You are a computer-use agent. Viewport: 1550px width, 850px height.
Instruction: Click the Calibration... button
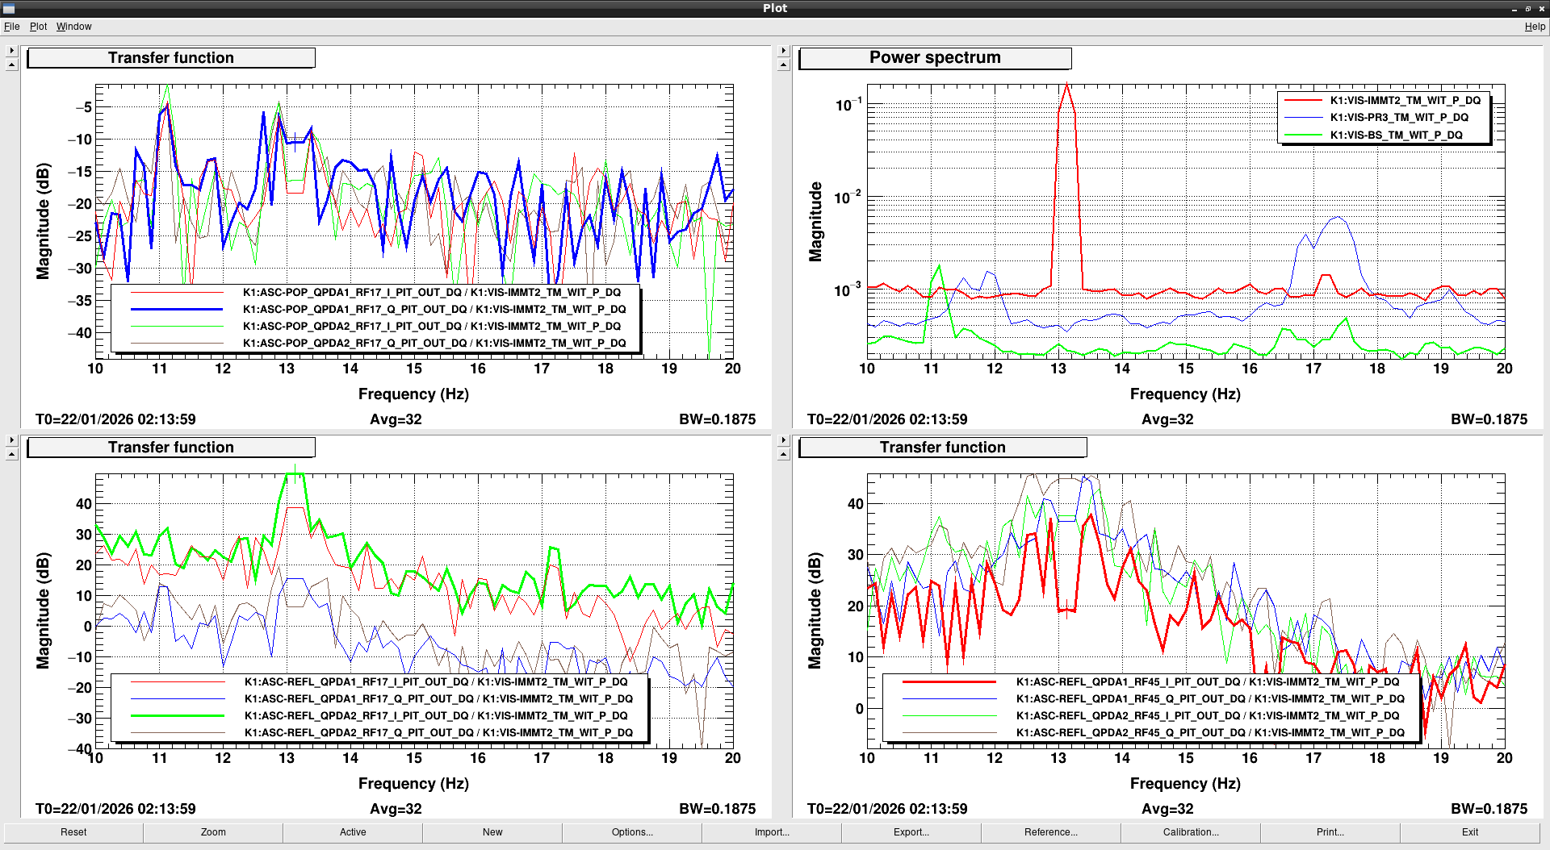tap(1190, 832)
